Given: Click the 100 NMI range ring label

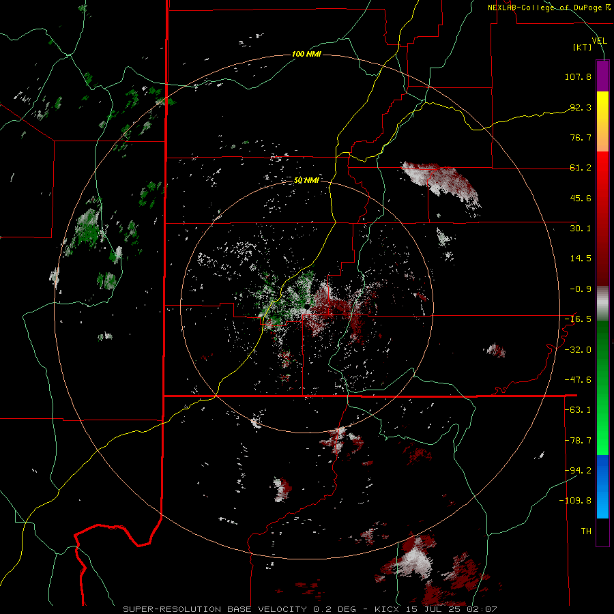Looking at the screenshot, I should (306, 54).
